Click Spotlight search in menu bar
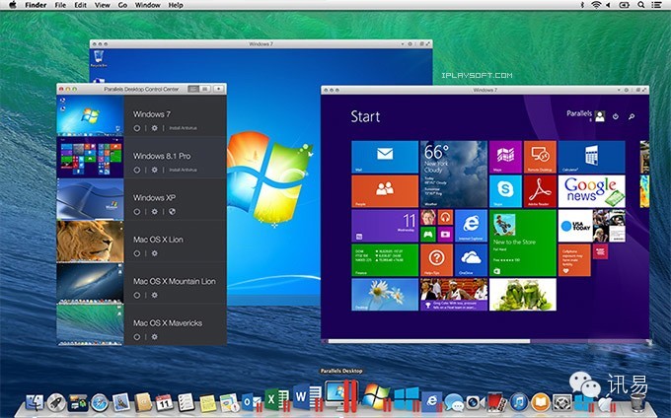The height and width of the screenshot is (418, 671). 640,5
